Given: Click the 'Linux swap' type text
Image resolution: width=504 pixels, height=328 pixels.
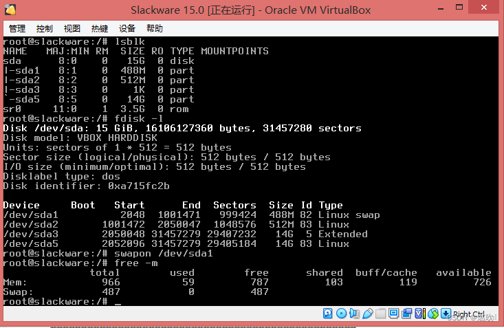Looking at the screenshot, I should [349, 215].
